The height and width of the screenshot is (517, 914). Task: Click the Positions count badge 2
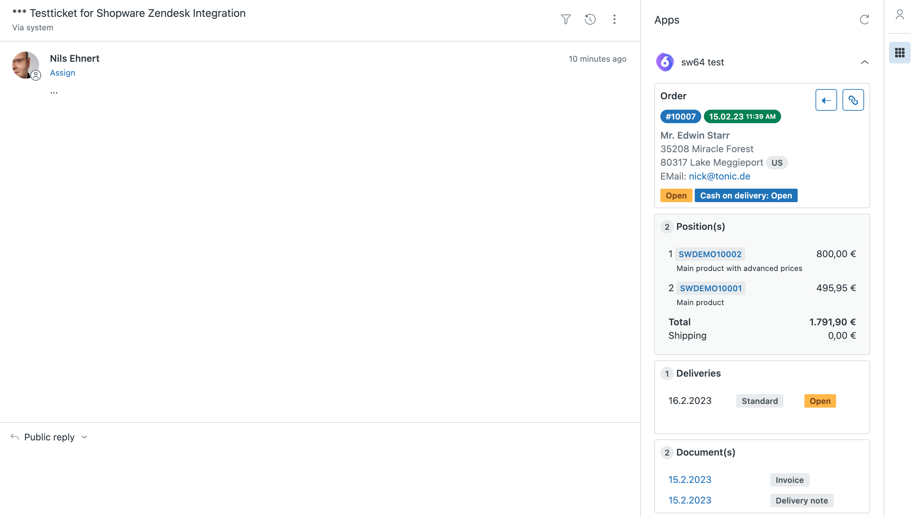(x=667, y=227)
